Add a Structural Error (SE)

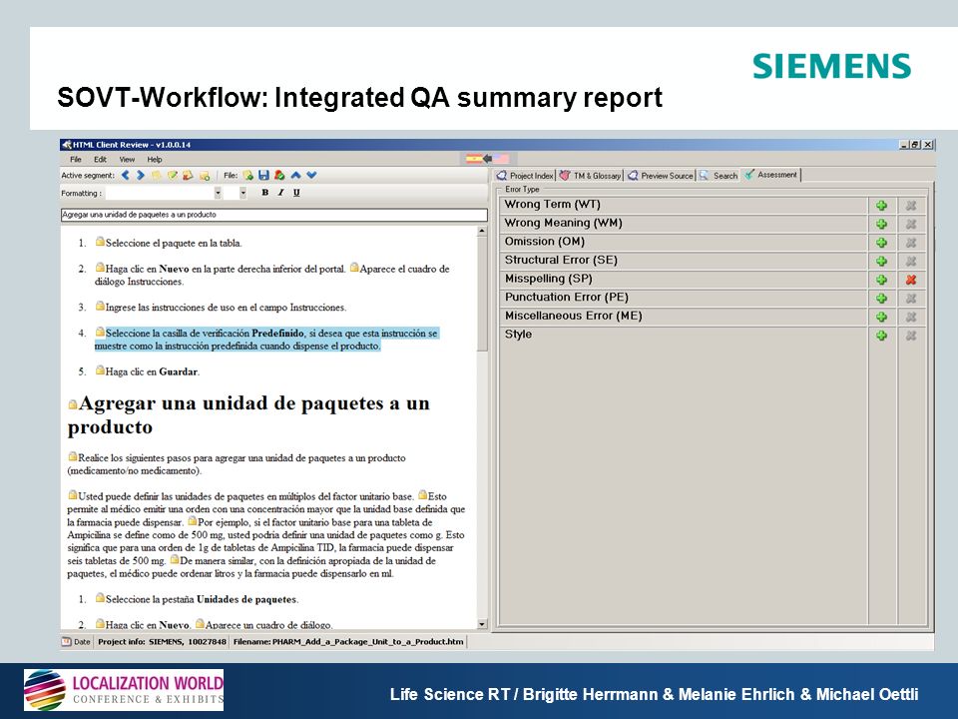pyautogui.click(x=881, y=261)
